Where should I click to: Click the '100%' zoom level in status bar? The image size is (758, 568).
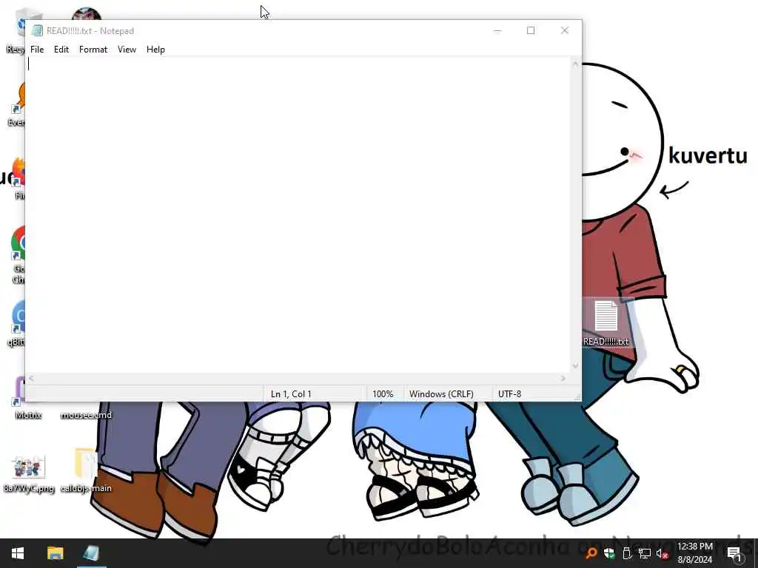pyautogui.click(x=383, y=393)
